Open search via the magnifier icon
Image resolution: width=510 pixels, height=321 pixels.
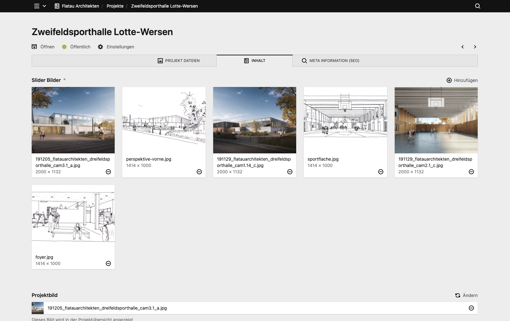[x=477, y=6]
